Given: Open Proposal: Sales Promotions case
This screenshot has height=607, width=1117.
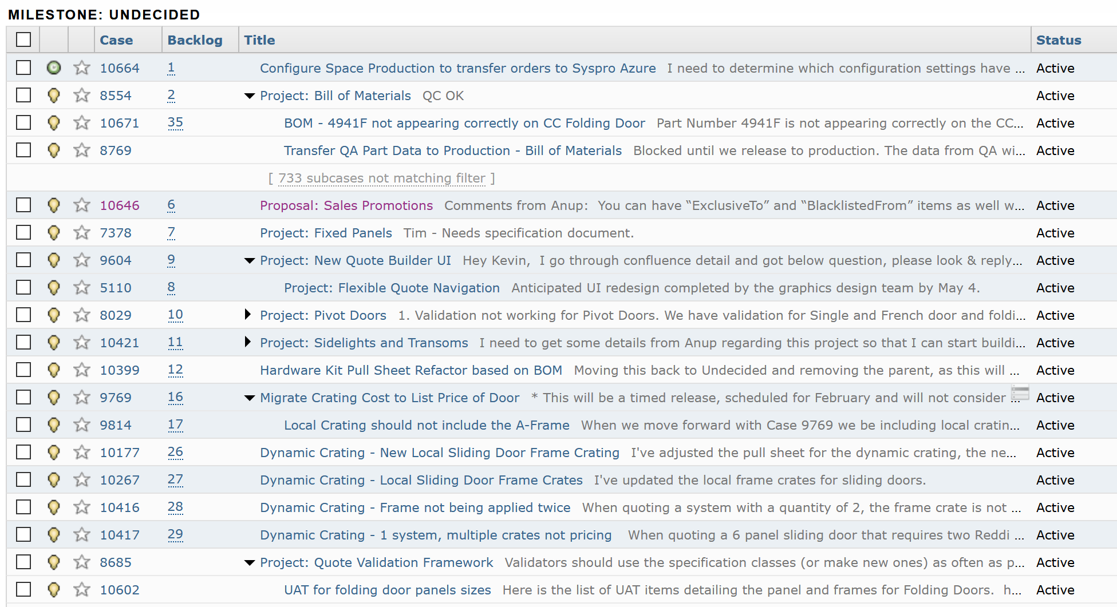Looking at the screenshot, I should coord(346,205).
